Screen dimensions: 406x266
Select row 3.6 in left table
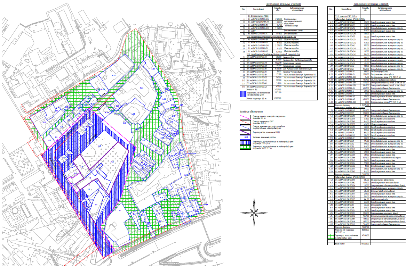click(x=279, y=69)
